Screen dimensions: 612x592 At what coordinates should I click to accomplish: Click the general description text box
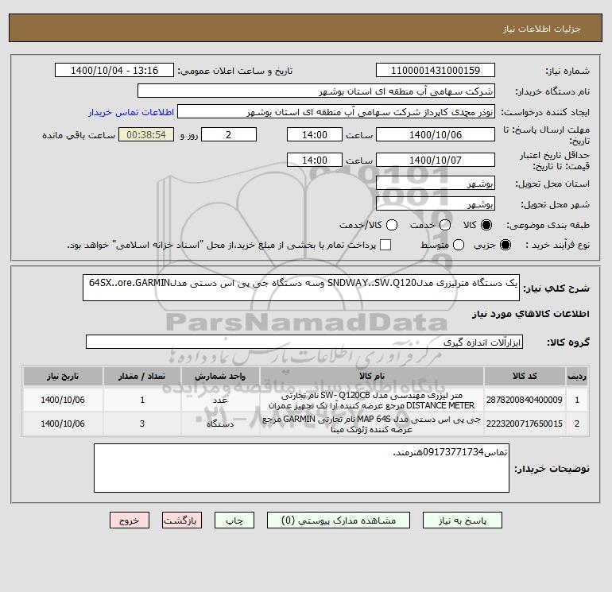(x=301, y=288)
